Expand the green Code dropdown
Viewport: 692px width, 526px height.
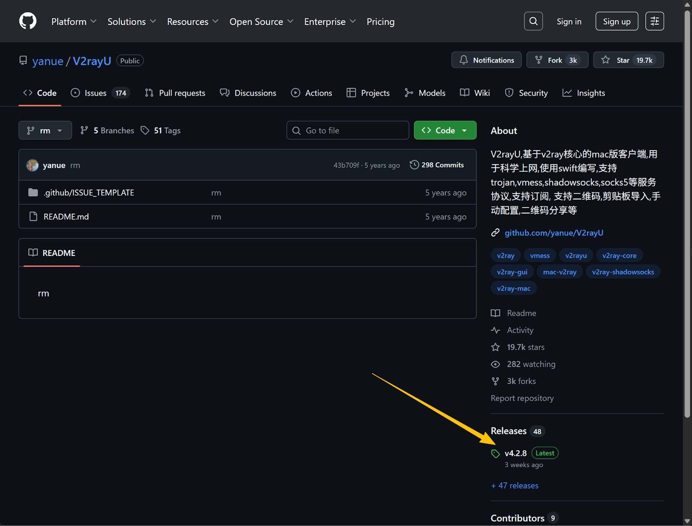click(x=445, y=130)
